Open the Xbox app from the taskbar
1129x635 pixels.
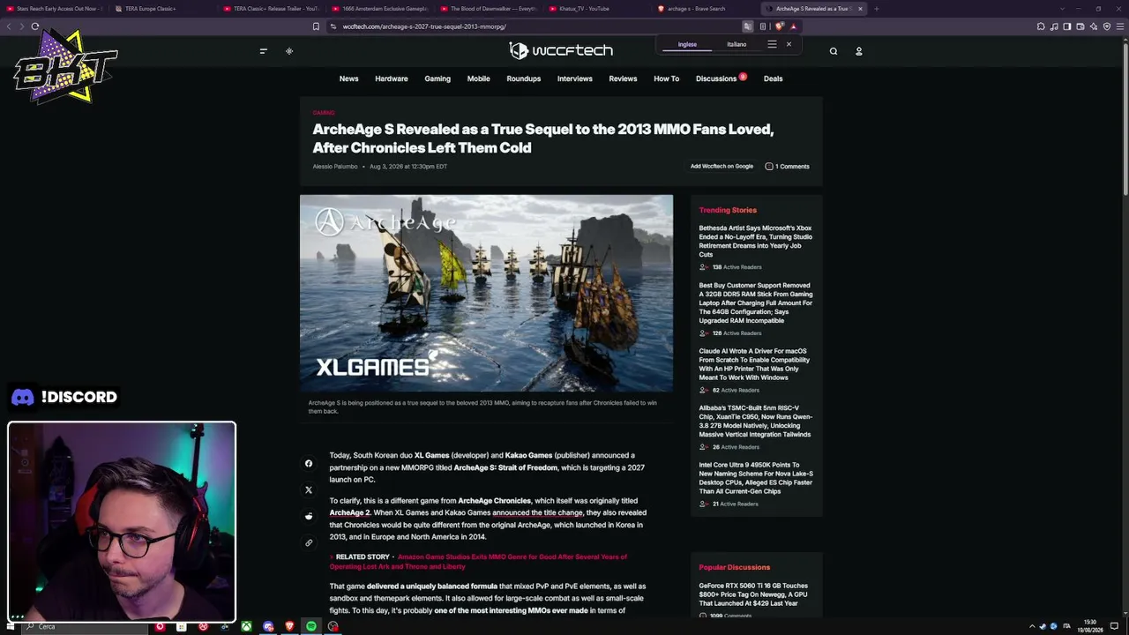coord(246,626)
